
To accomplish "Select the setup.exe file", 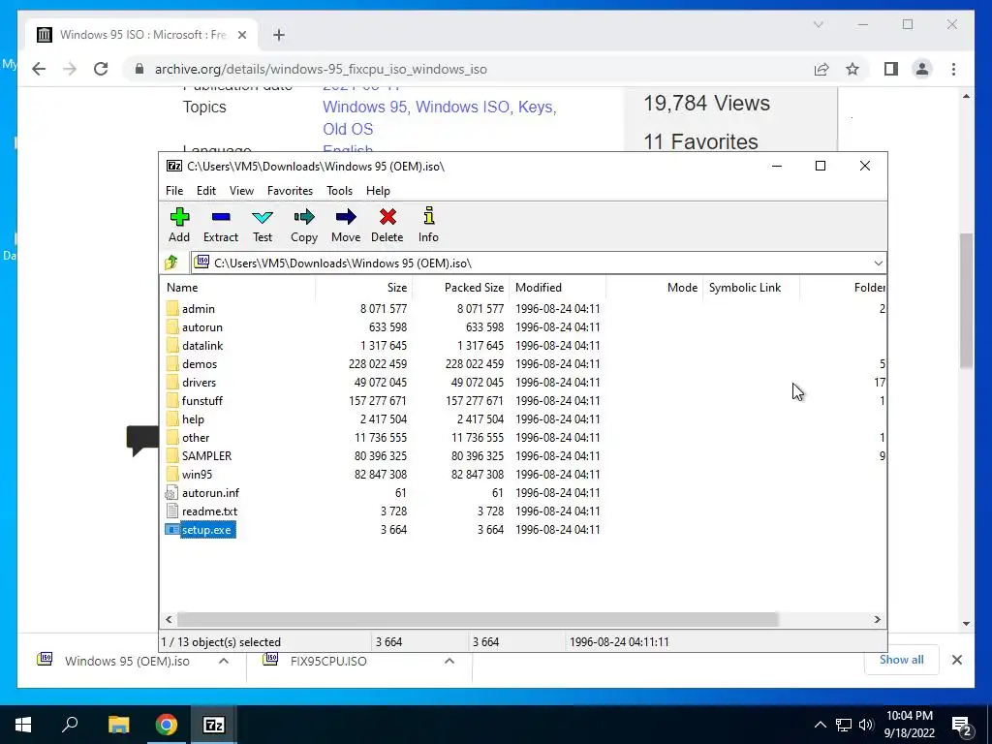I will click(206, 530).
